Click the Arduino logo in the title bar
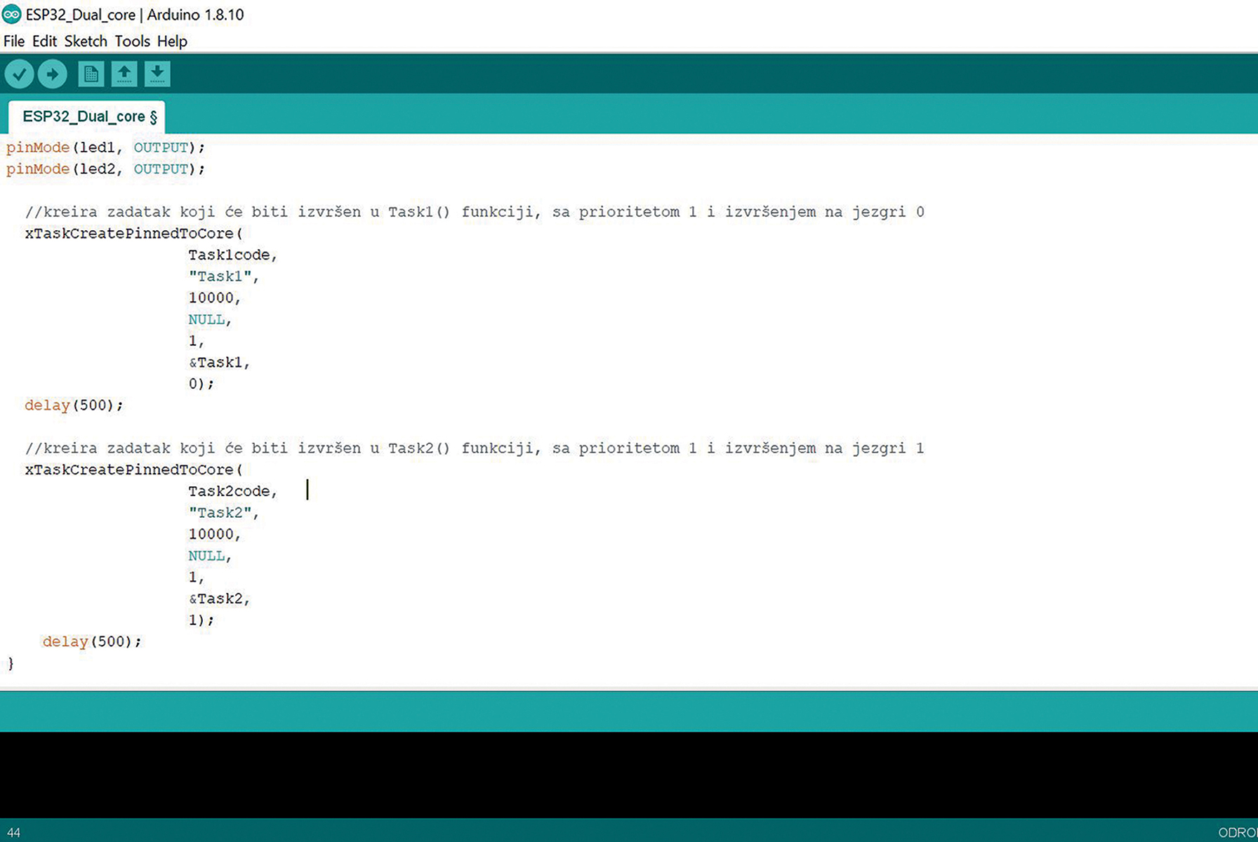 coord(11,14)
